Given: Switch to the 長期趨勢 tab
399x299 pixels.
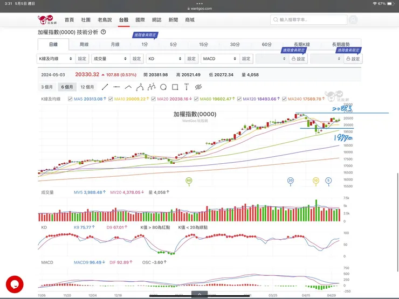Looking at the screenshot, I should pyautogui.click(x=341, y=45).
